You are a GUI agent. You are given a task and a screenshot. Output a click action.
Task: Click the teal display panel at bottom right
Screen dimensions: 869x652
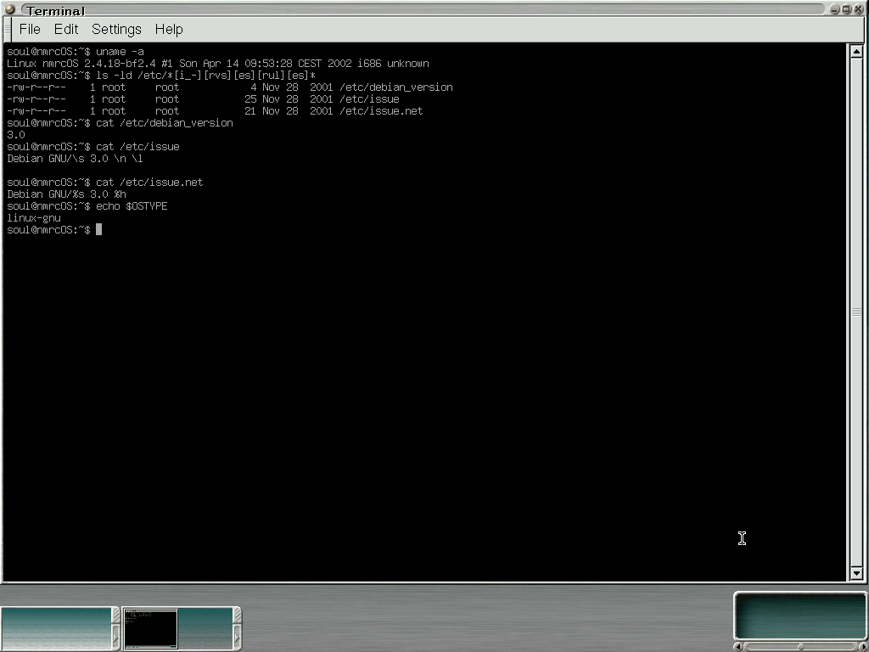[x=800, y=616]
